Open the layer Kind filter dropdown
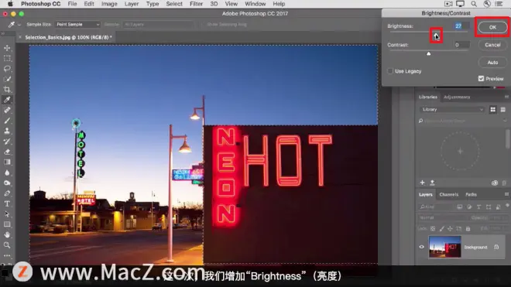This screenshot has width=511, height=287. [x=436, y=207]
